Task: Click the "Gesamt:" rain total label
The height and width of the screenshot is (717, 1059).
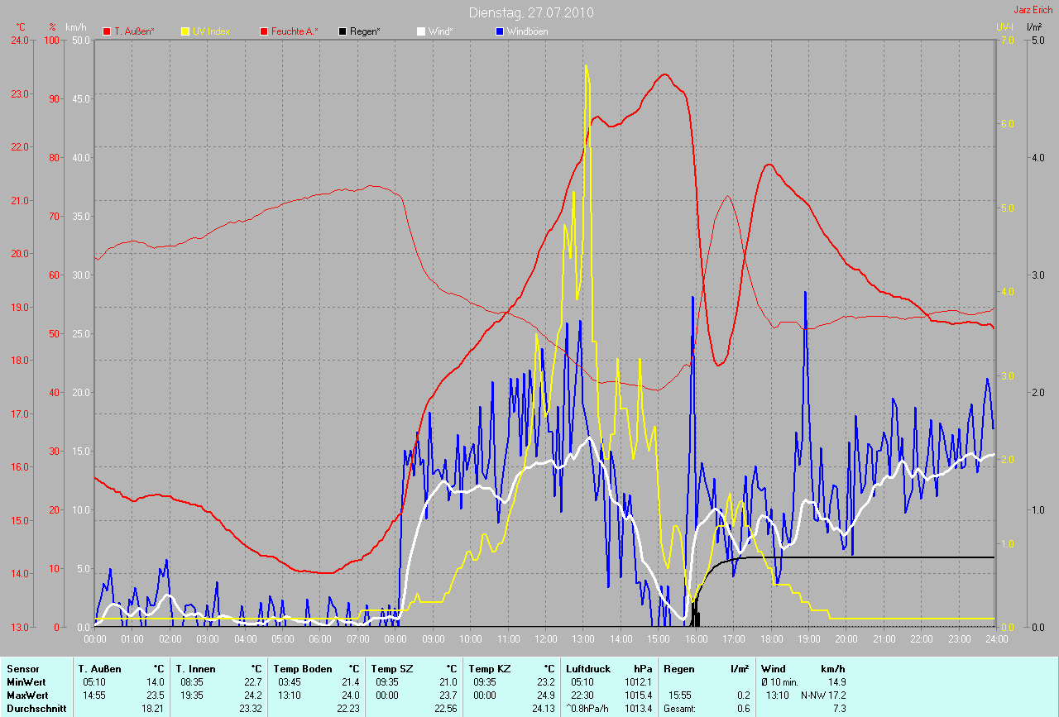Action: 679,709
